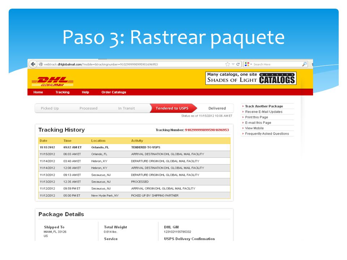Click the In Transit status step
The height and width of the screenshot is (260, 347).
[127, 108]
